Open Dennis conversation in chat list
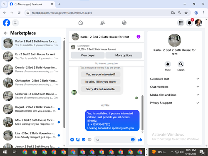 tap(32, 69)
